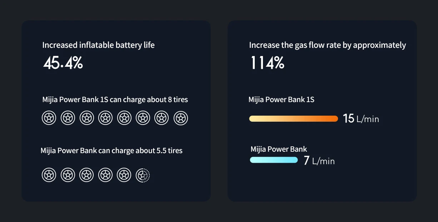
Task: Click the 'Increase the gas flow rate by approximately' heading
Action: 328,45
